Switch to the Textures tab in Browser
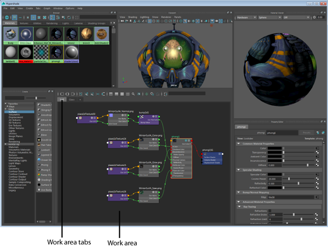This screenshot has width=328, height=247. pos(24,23)
